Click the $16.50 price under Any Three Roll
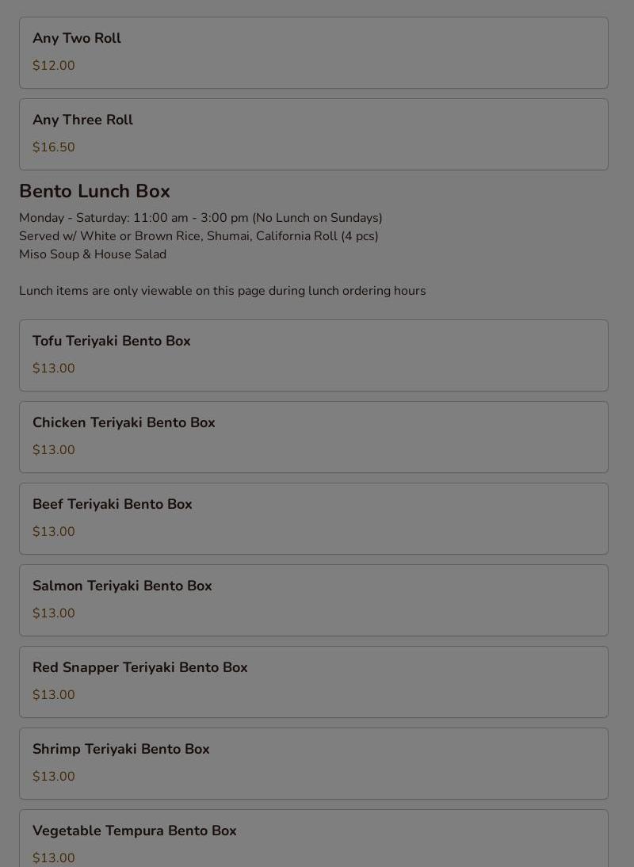 pos(54,147)
